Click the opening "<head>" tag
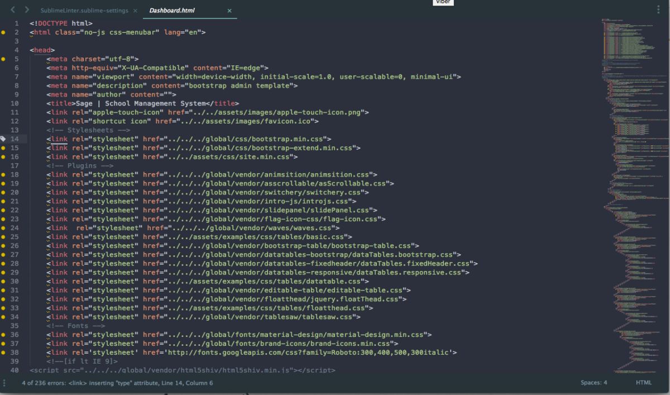 pos(42,50)
